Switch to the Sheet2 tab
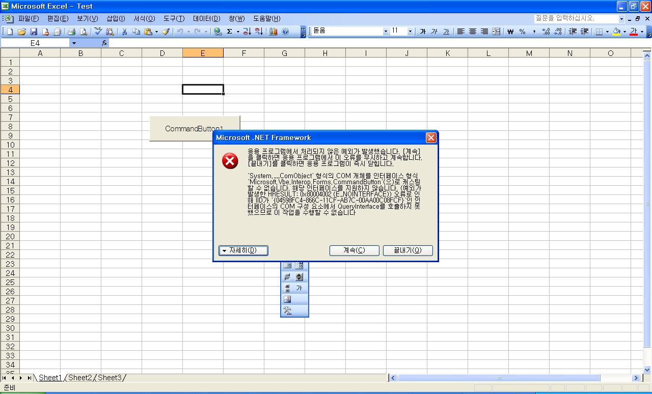 click(x=80, y=378)
